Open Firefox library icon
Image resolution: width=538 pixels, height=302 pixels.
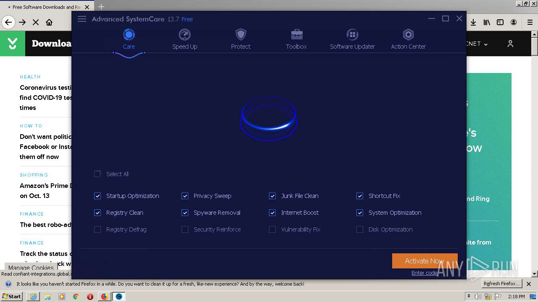(487, 22)
